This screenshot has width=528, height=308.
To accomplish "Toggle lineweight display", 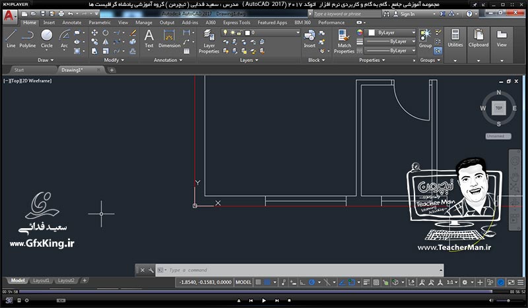I will pyautogui.click(x=367, y=282).
